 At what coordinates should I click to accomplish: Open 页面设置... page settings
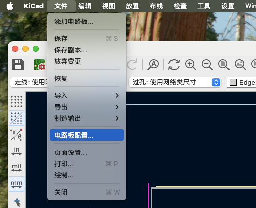pyautogui.click(x=87, y=152)
